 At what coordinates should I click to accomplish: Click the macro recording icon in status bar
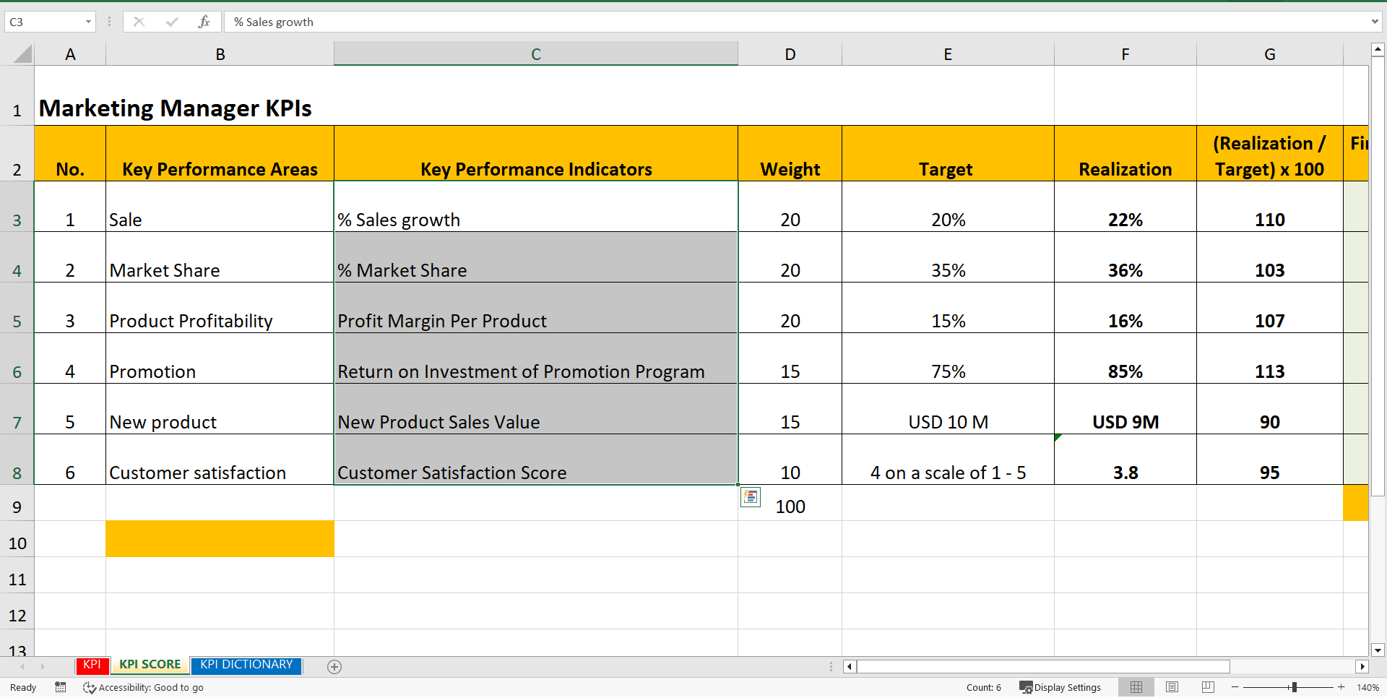pyautogui.click(x=61, y=687)
